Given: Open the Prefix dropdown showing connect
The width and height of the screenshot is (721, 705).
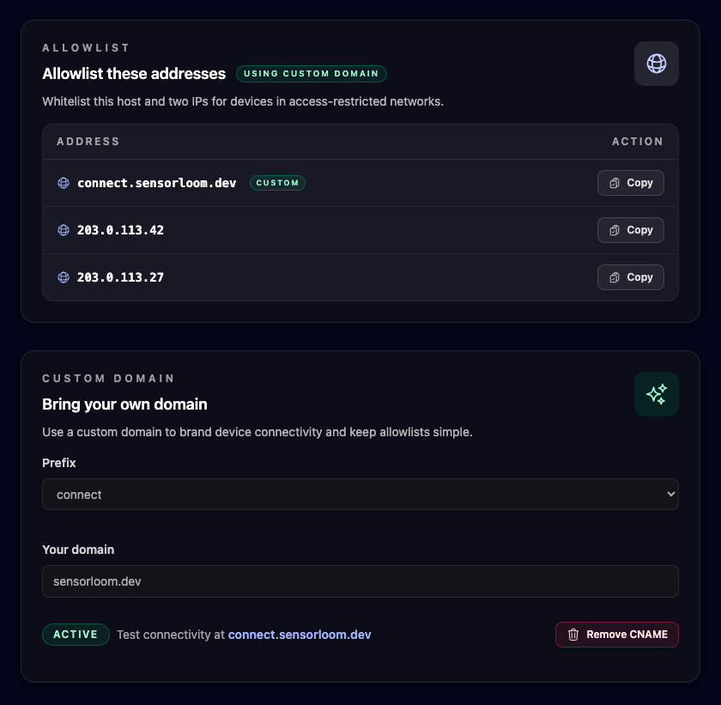Looking at the screenshot, I should pos(360,494).
